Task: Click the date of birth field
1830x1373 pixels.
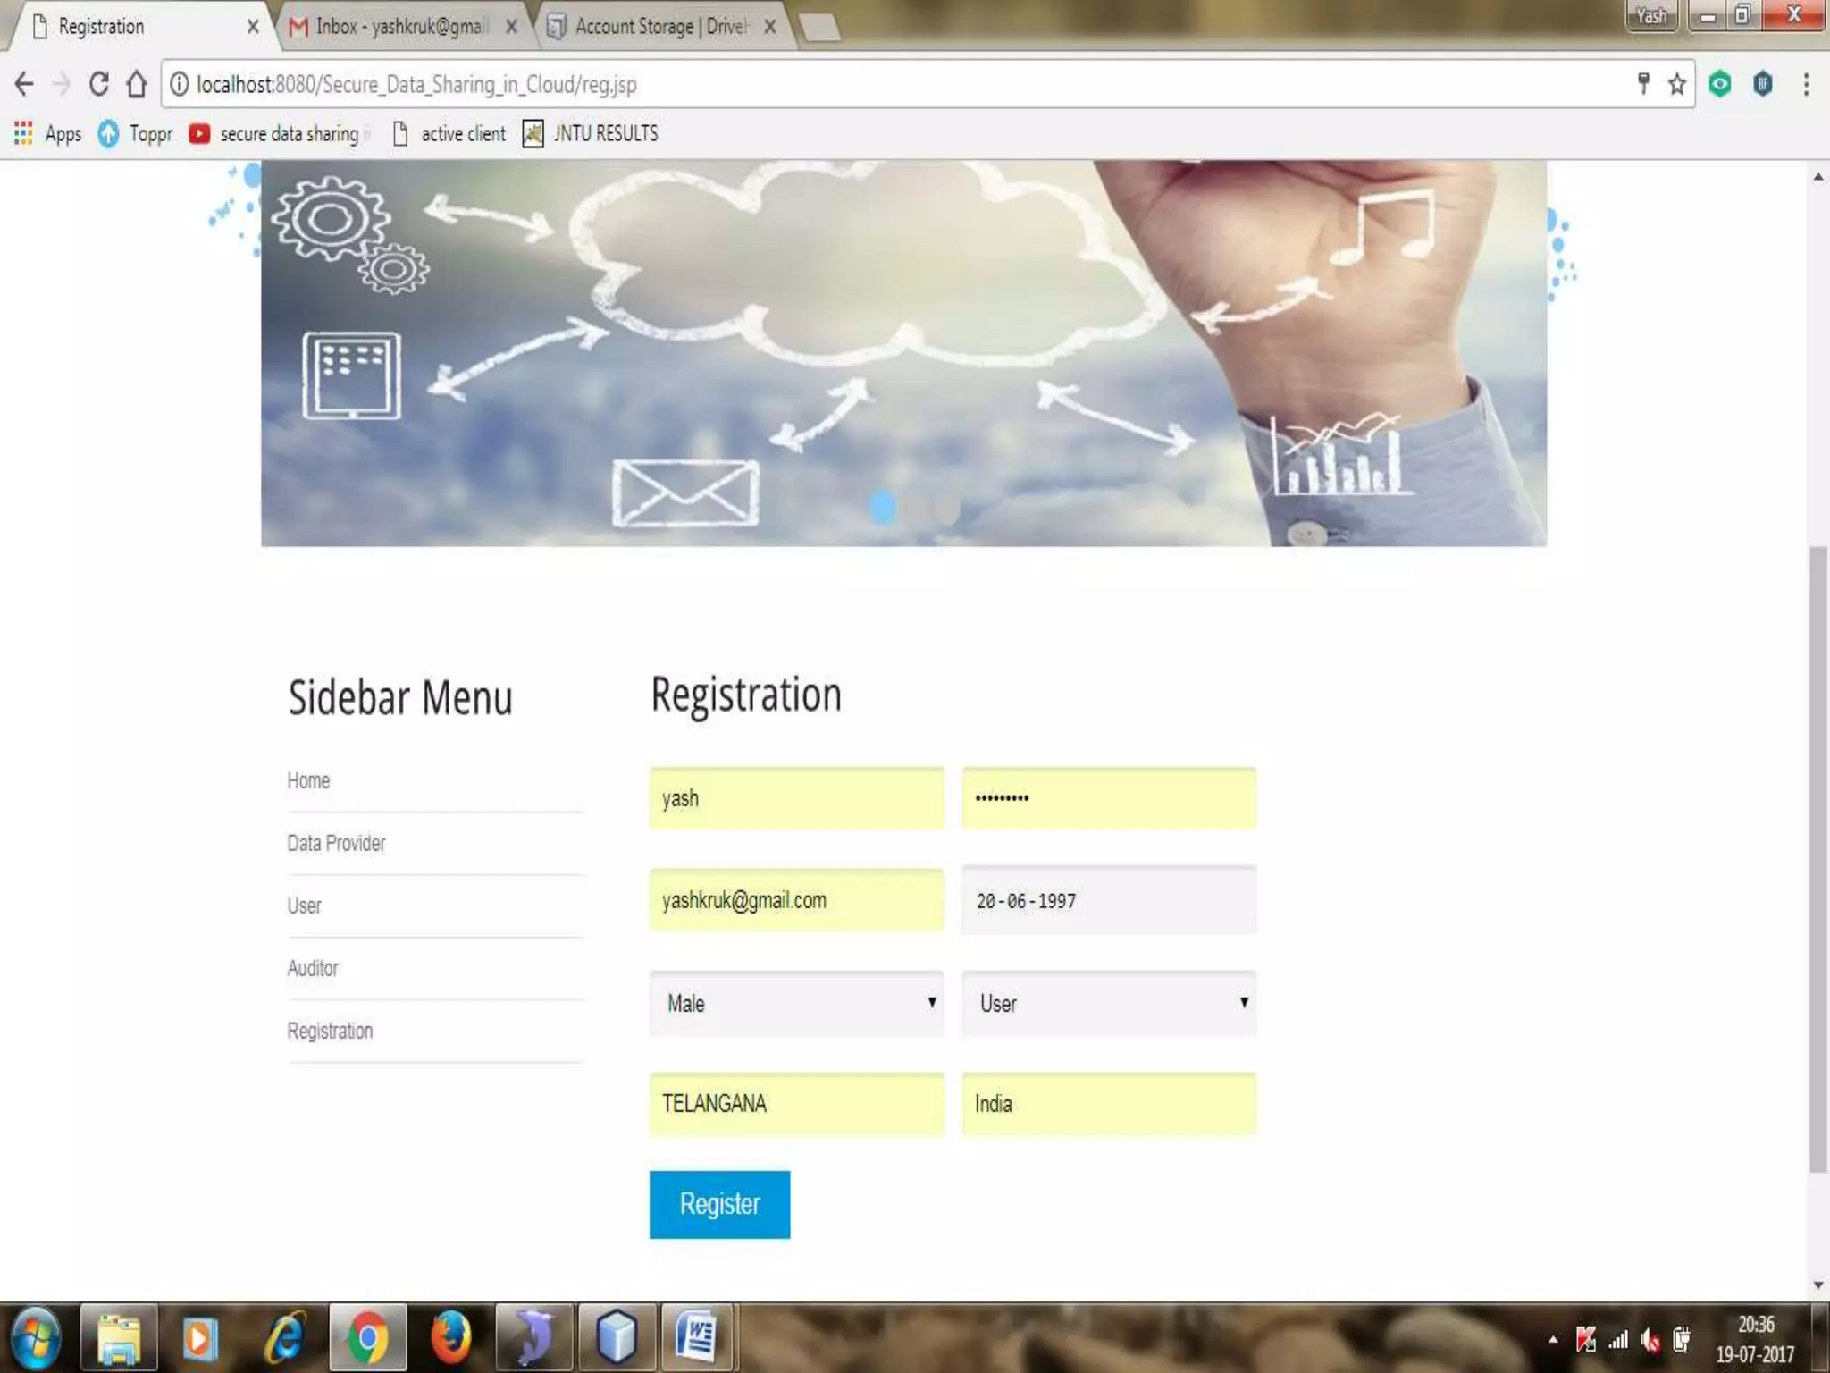Action: 1109,900
